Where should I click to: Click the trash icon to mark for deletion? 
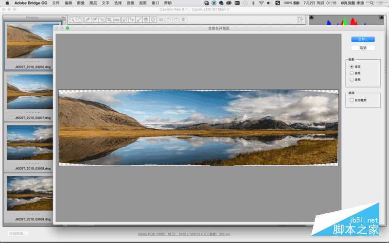click(x=183, y=19)
